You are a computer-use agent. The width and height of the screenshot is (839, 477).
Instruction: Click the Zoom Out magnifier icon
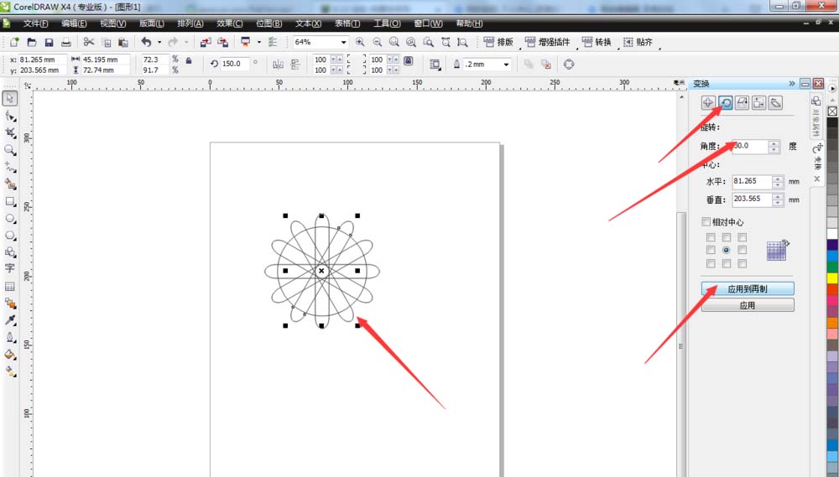pyautogui.click(x=378, y=42)
